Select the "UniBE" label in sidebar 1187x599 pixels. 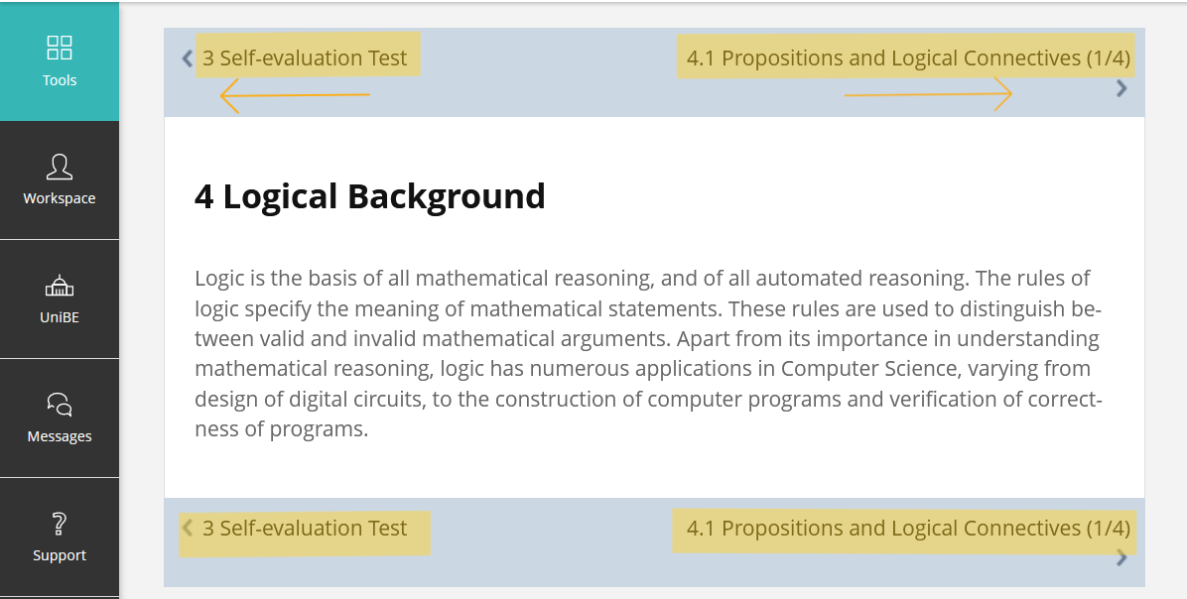(60, 318)
